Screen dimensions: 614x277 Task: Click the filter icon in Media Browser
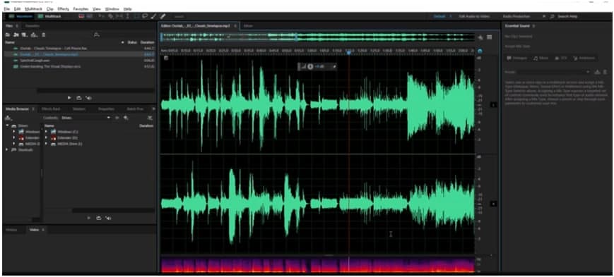[x=150, y=118]
